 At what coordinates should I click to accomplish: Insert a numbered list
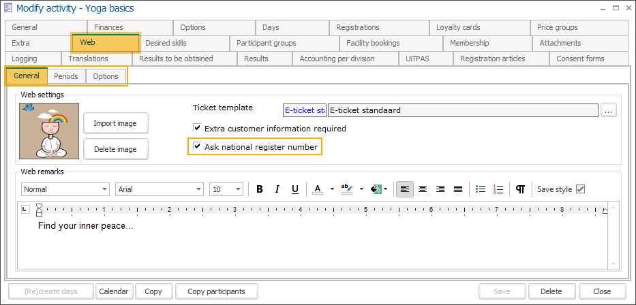pos(498,189)
